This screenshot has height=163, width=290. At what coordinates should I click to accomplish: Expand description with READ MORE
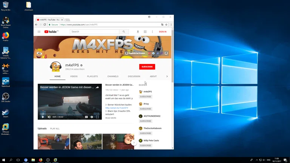pos(111,118)
